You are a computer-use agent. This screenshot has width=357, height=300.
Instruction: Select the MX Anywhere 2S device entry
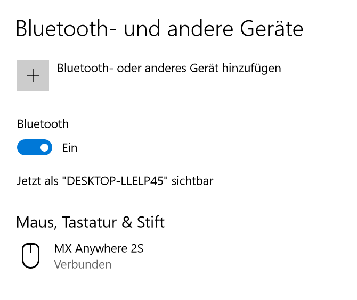coord(99,248)
